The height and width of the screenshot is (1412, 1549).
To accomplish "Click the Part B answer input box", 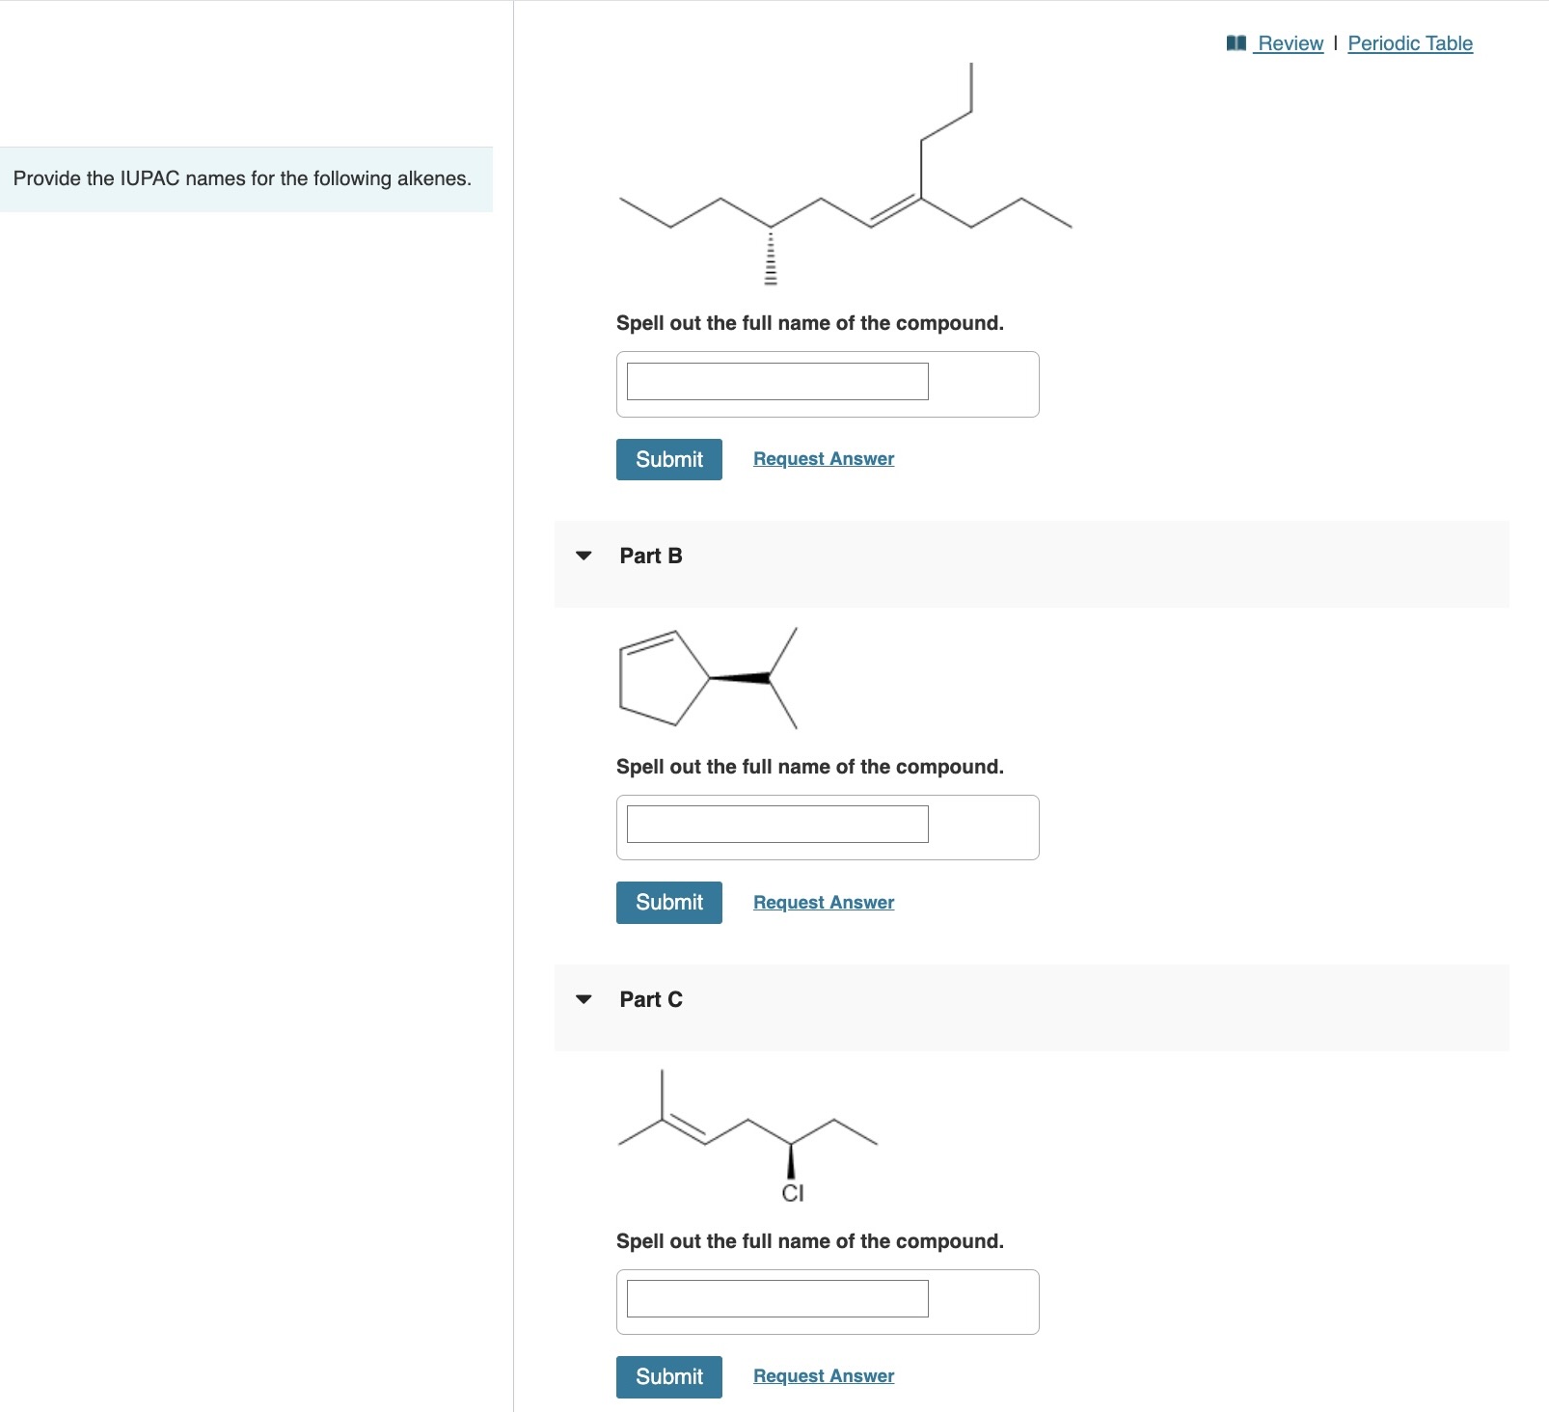I will [x=776, y=825].
